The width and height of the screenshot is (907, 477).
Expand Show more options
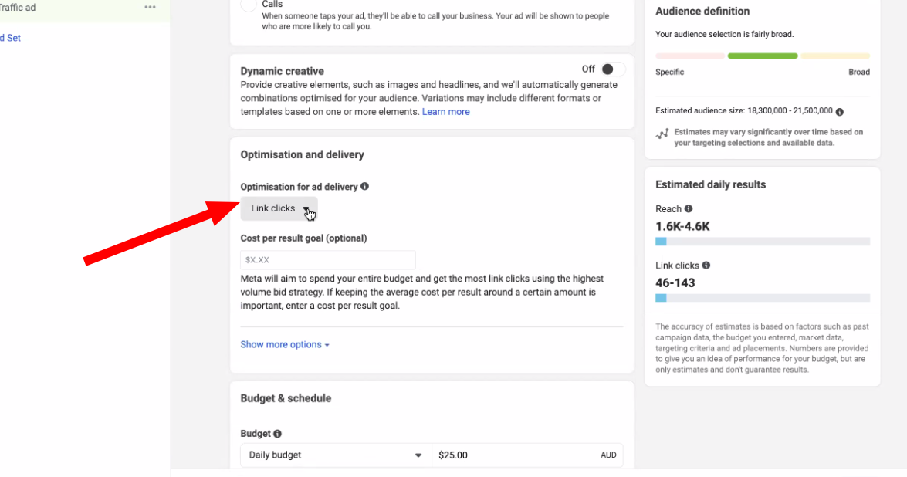point(284,345)
